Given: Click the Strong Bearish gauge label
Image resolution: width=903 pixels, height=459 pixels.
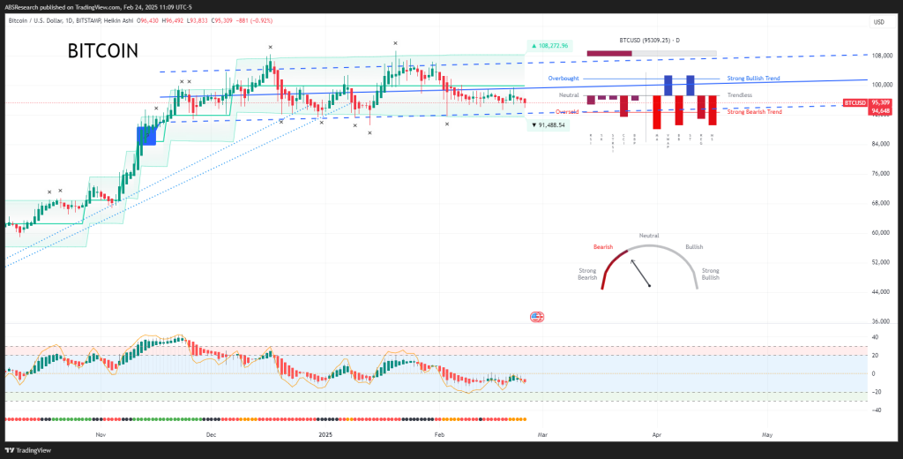Looking at the screenshot, I should pos(587,274).
